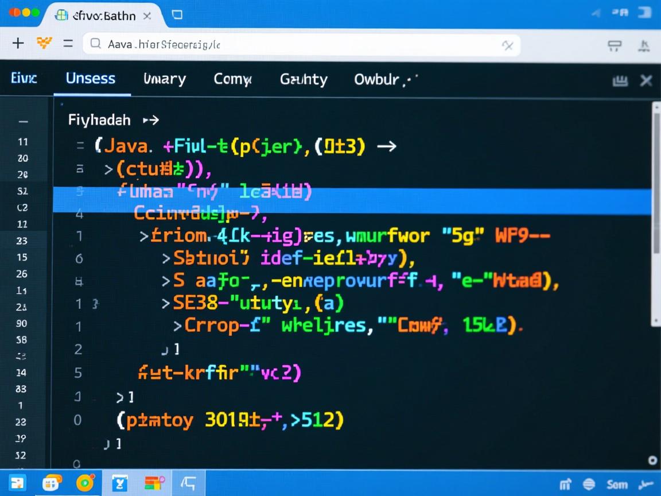Click the plus icon left of the address bar

click(18, 44)
